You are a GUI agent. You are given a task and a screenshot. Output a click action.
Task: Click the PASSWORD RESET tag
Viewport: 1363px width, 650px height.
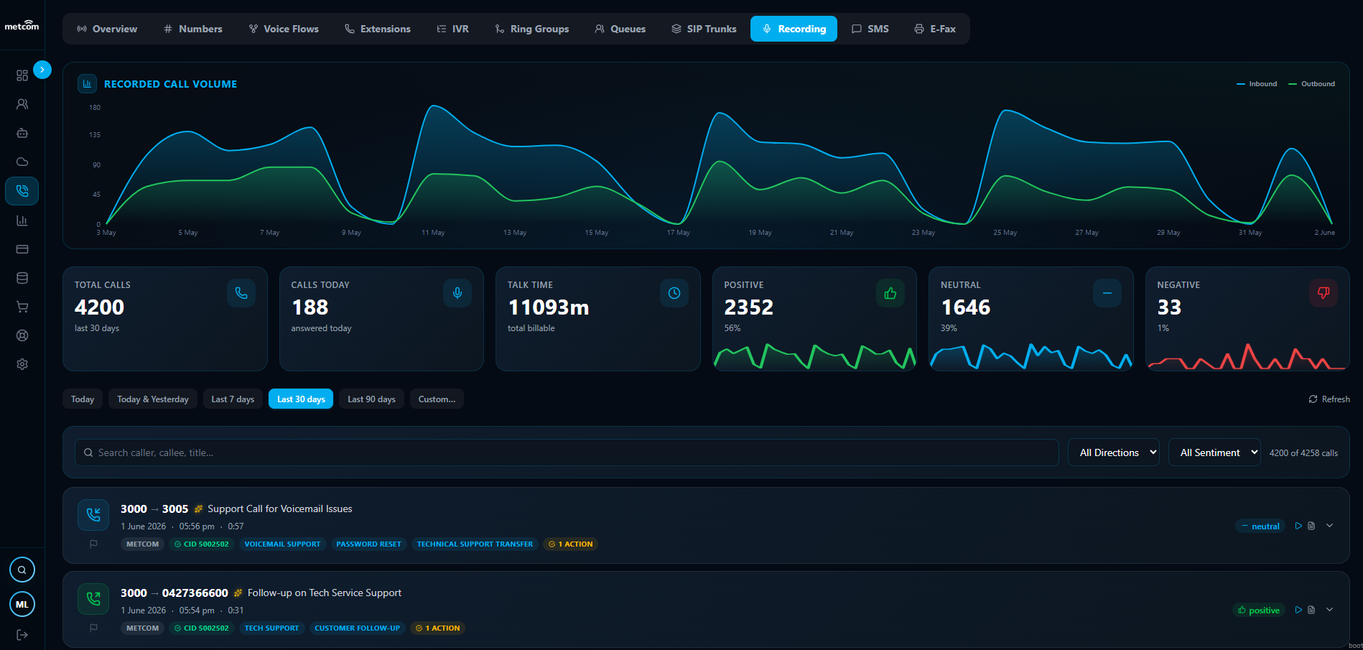pos(369,544)
